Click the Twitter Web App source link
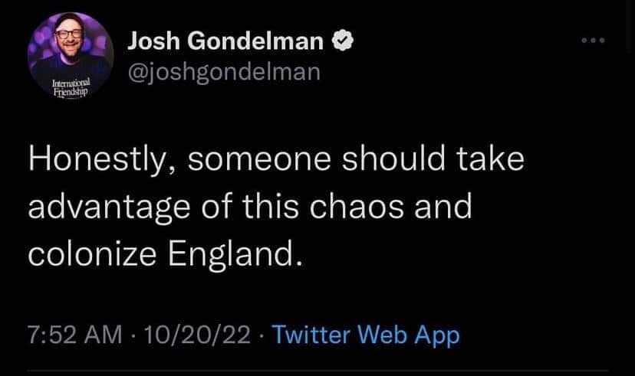 366,335
